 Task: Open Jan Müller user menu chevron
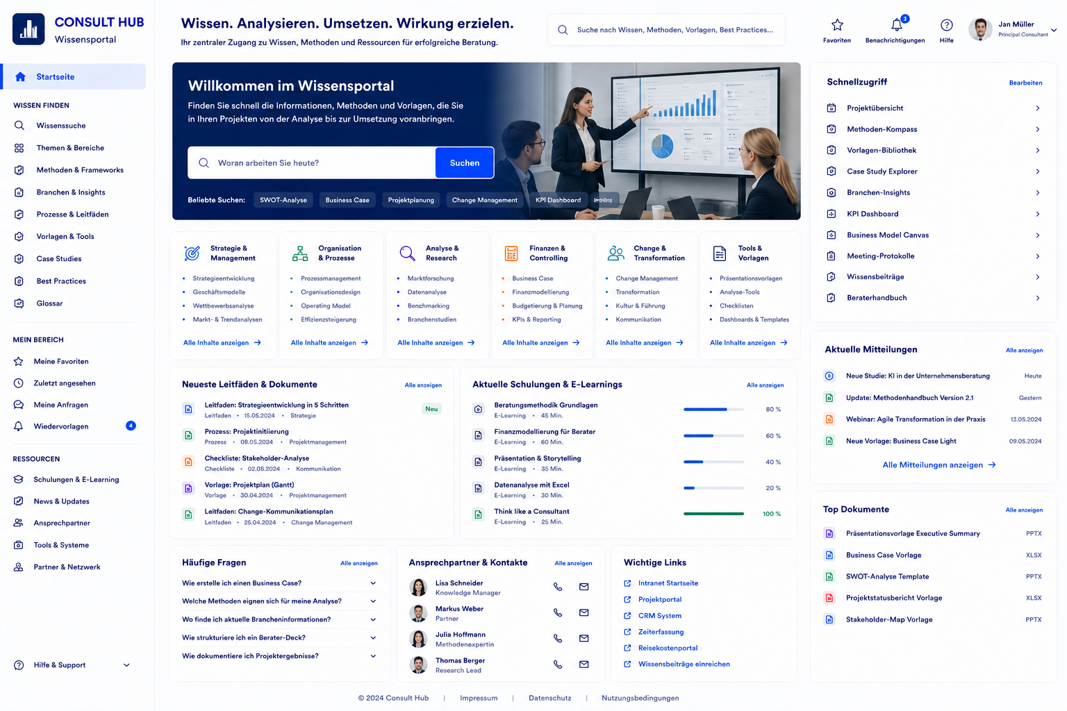(x=1053, y=30)
